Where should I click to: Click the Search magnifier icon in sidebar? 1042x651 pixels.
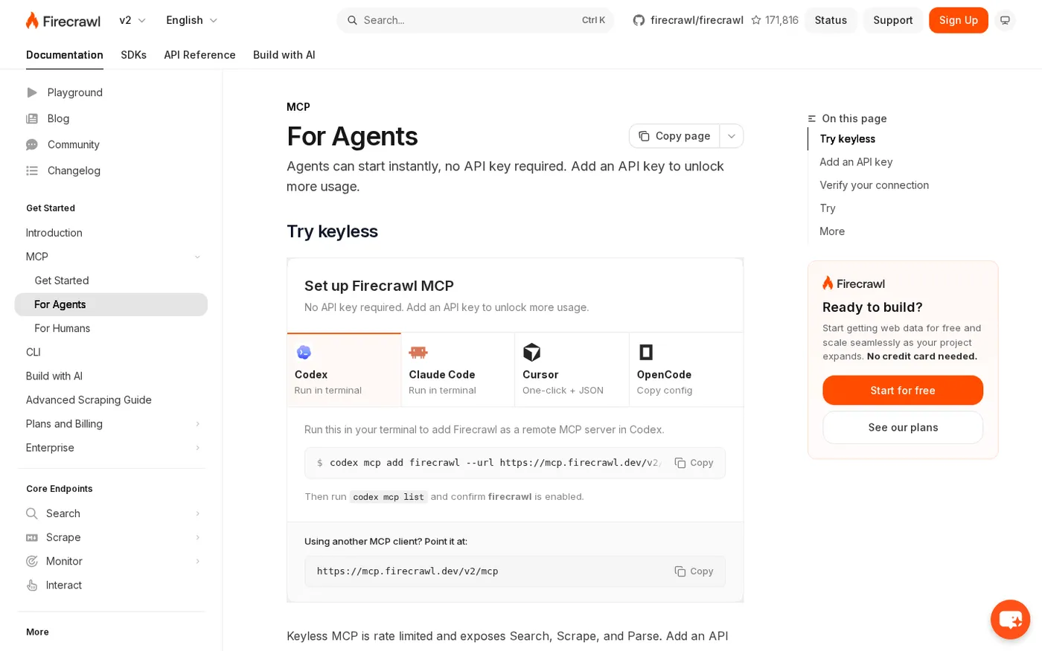tap(32, 513)
